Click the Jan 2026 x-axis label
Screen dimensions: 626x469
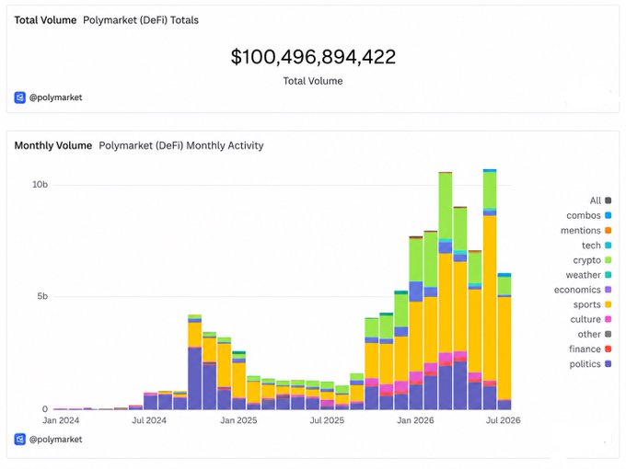click(415, 420)
